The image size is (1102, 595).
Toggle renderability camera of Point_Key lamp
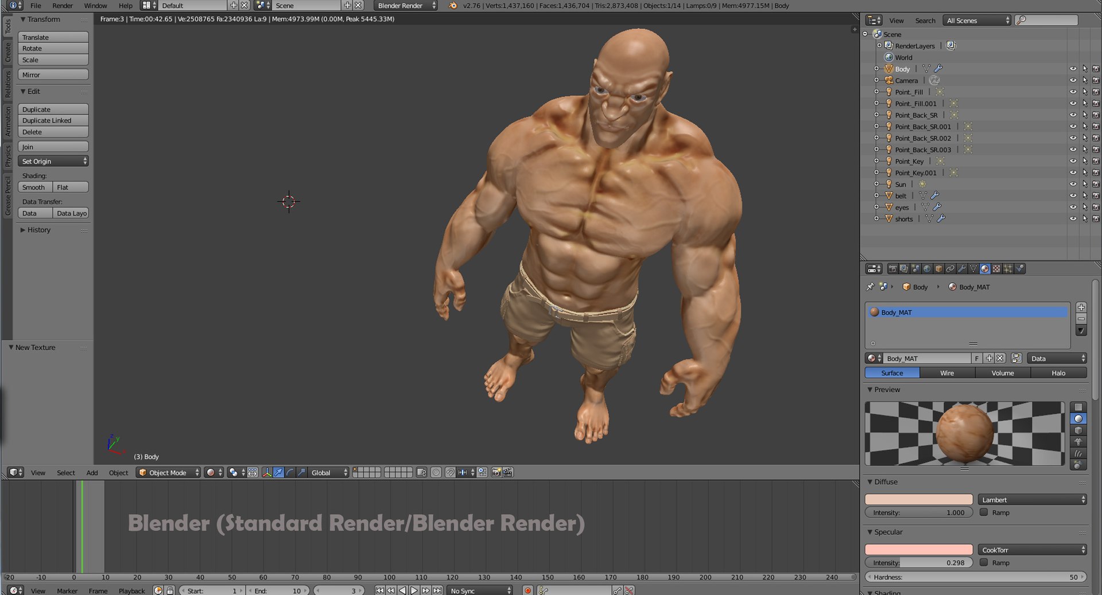1096,161
